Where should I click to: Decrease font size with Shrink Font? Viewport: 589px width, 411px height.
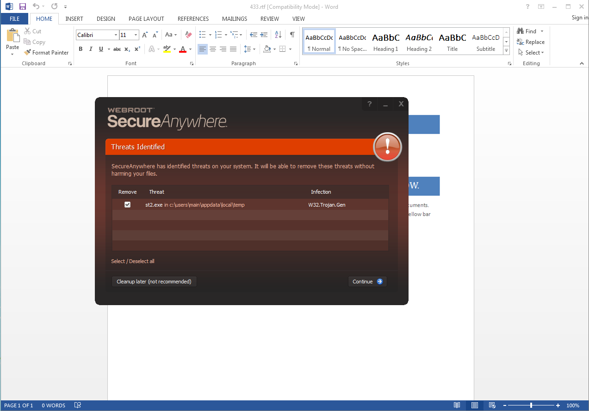[155, 35]
